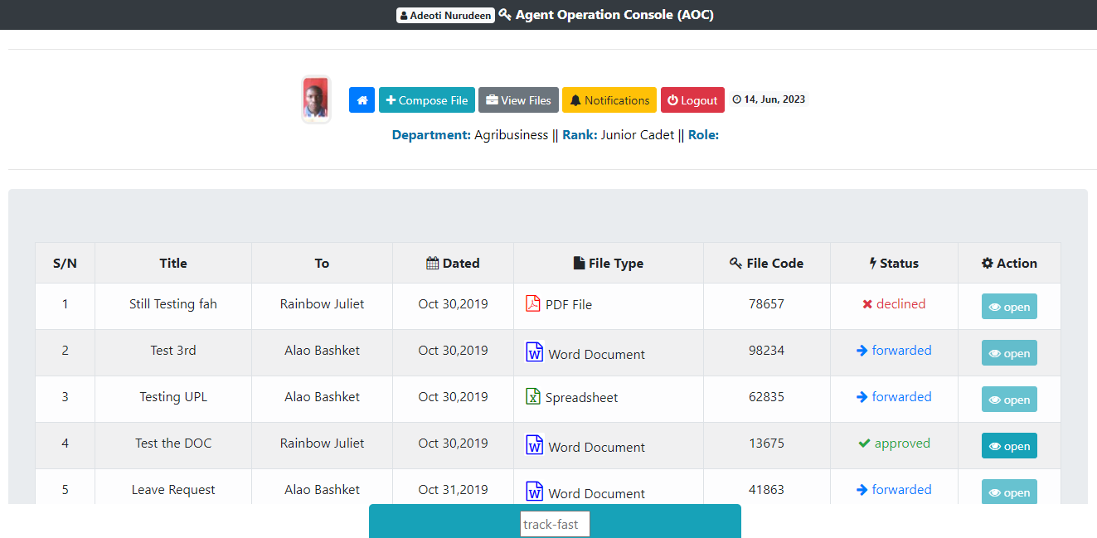
Task: Open file with code 62835
Action: pos(1009,400)
